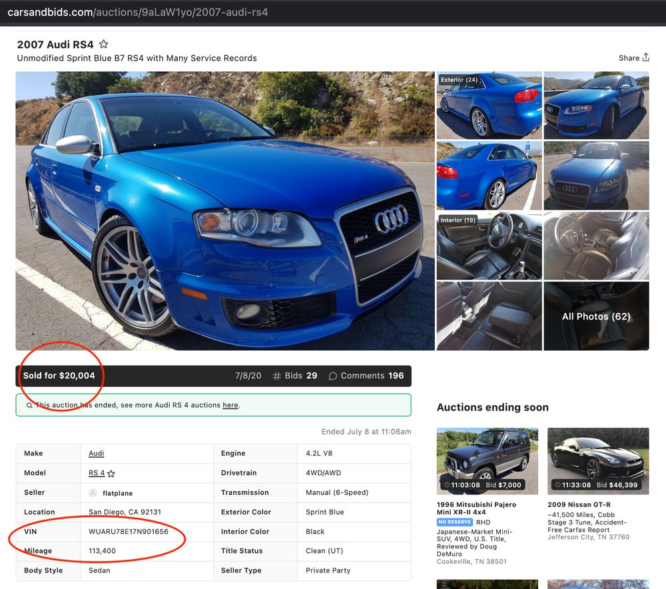Viewport: 666px width, 589px height.
Task: Open the Interior (19) photo thumbnail
Action: pos(489,246)
